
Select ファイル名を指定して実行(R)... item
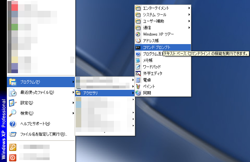coord(41,134)
